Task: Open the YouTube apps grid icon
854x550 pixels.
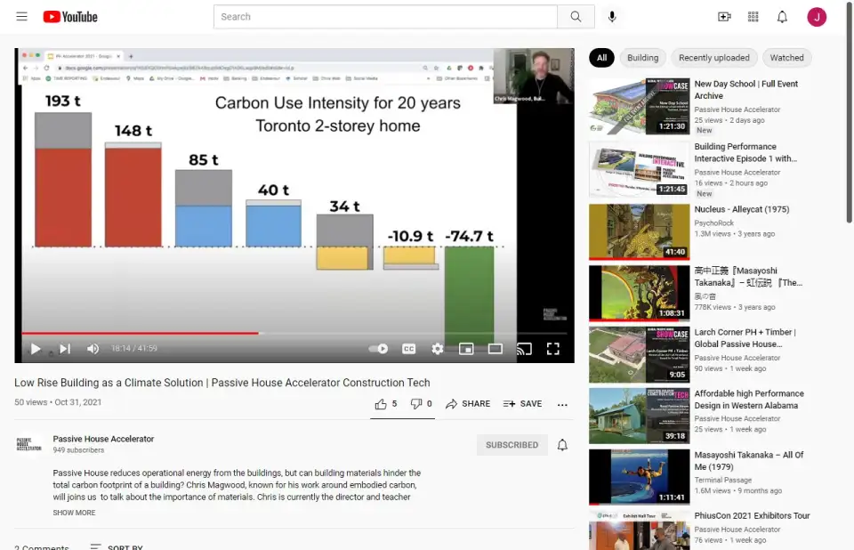Action: point(753,17)
